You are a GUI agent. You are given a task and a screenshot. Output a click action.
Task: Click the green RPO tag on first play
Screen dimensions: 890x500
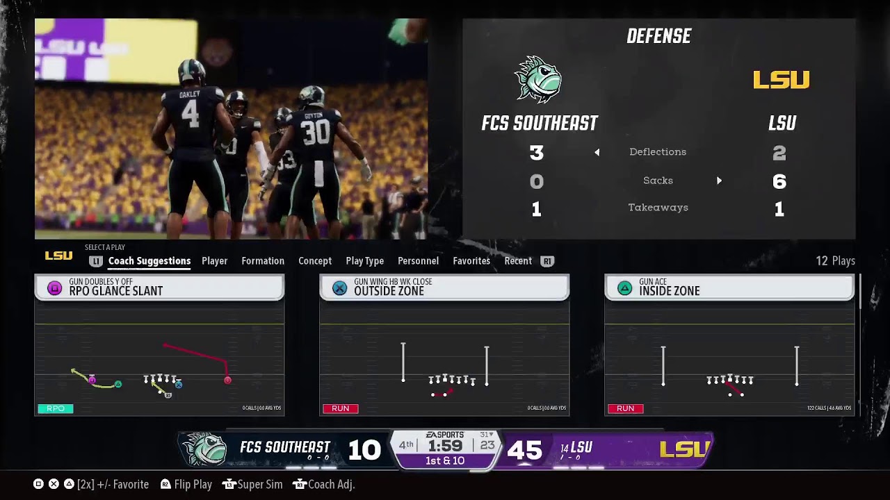pyautogui.click(x=56, y=408)
